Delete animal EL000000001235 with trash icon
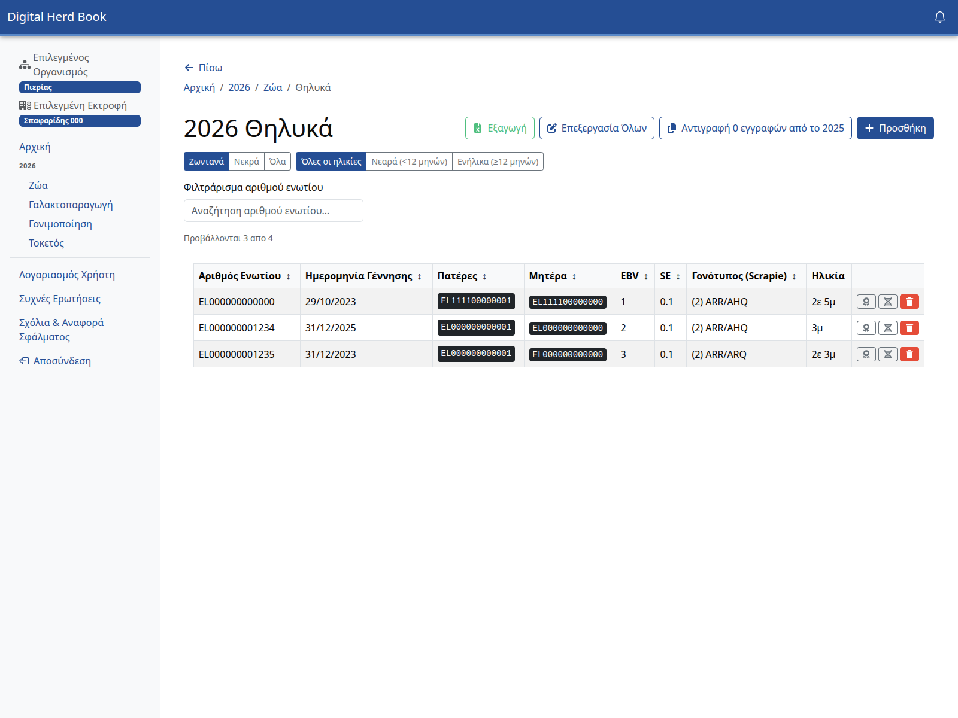The height and width of the screenshot is (718, 958). point(909,354)
